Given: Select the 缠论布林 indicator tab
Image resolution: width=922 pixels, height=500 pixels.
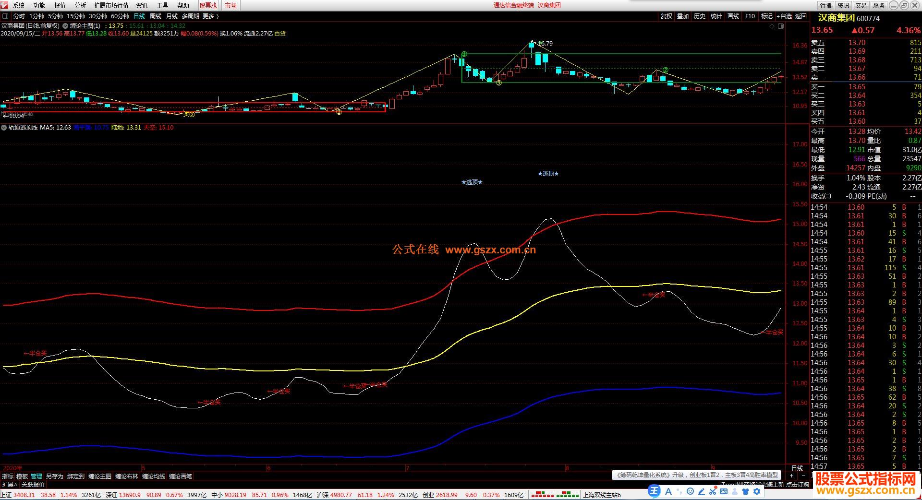Looking at the screenshot, I should 127,476.
